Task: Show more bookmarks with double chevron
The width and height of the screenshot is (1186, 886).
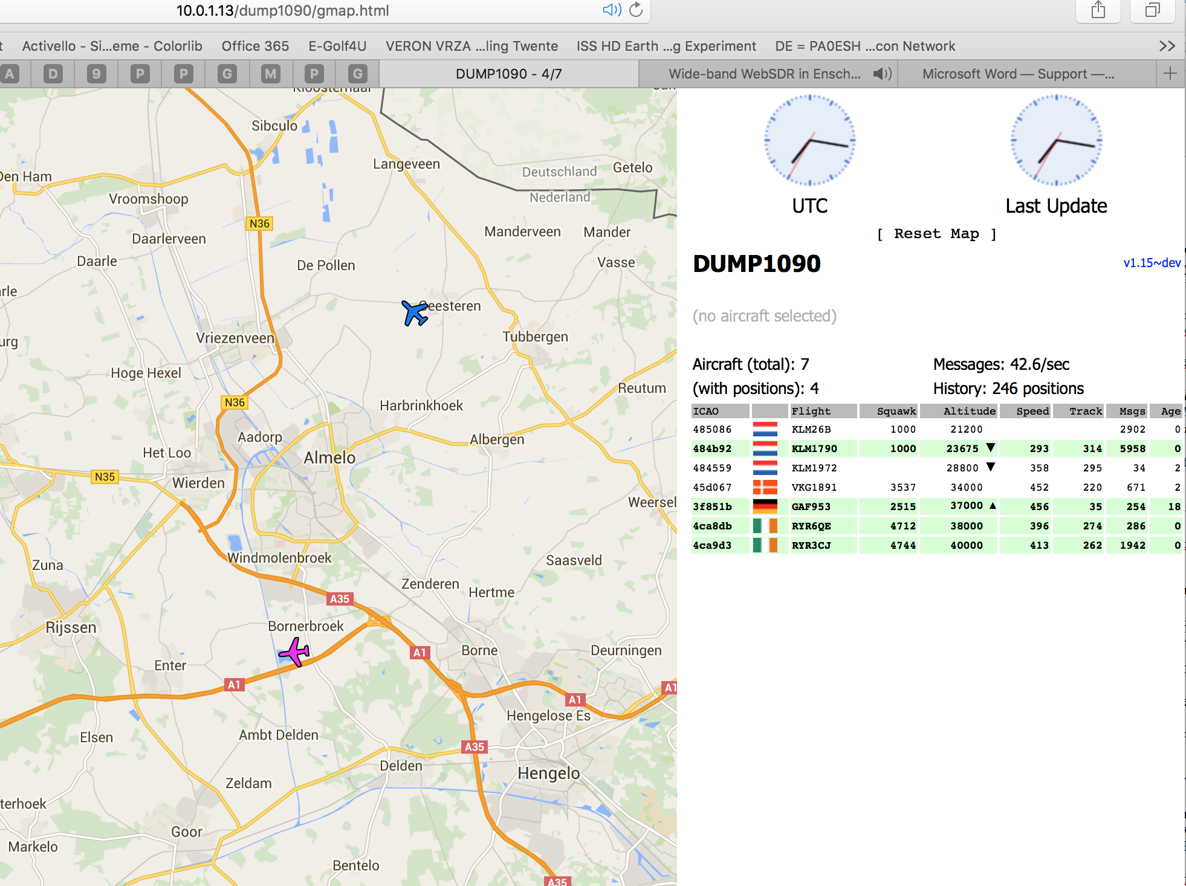Action: [x=1167, y=46]
